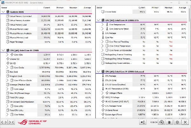Click the Page File Usage clock icon
191x128 pixels.
[x=8, y=42]
